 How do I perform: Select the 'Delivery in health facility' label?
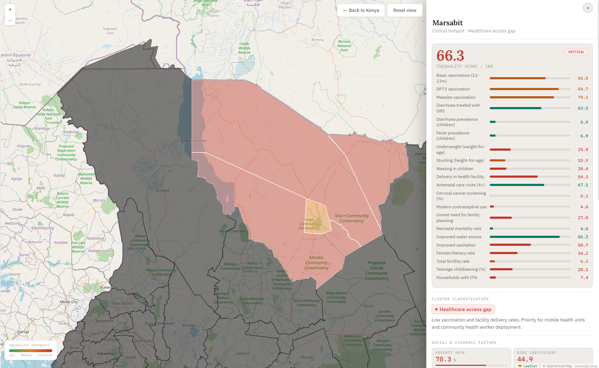[x=460, y=177]
